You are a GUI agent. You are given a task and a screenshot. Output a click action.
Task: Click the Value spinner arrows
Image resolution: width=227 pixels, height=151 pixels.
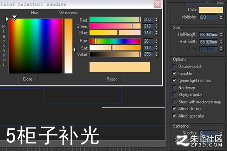157,54
